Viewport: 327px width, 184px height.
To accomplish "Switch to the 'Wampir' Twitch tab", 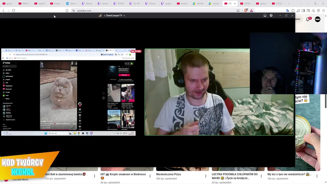I will [87, 4].
